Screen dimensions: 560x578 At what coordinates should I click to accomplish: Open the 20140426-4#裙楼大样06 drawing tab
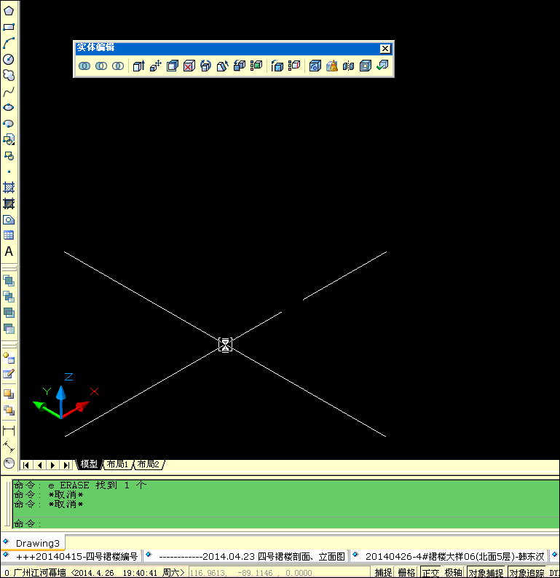coord(449,556)
